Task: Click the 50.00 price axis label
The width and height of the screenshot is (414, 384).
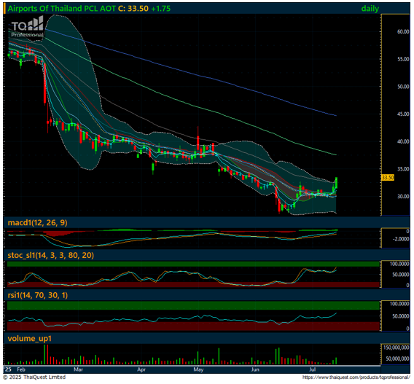Action: pyautogui.click(x=403, y=87)
